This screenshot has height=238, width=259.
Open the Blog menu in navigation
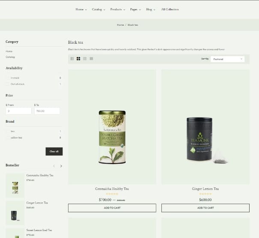coord(150,9)
